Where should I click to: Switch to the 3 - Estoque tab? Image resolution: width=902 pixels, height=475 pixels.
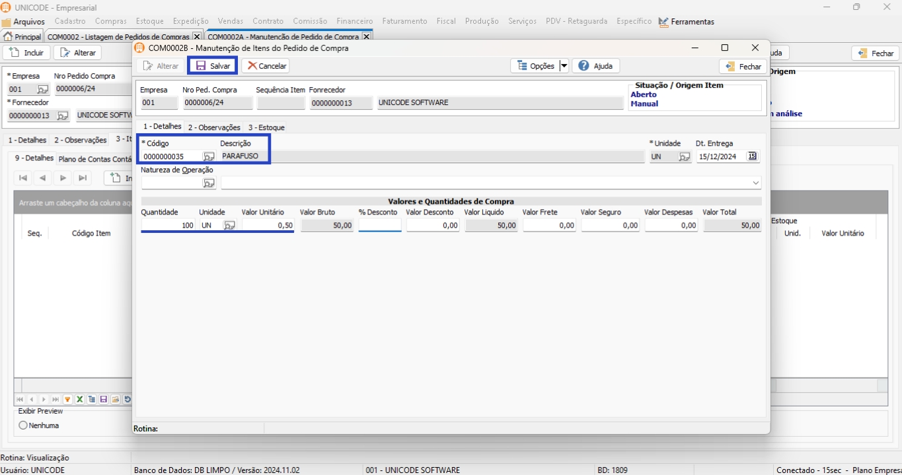(266, 127)
